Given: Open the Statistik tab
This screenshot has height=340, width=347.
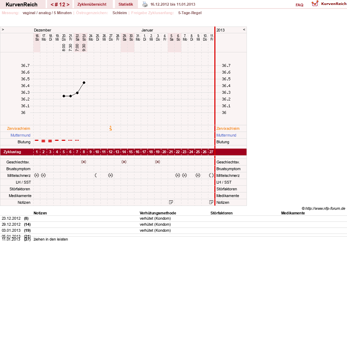Looking at the screenshot, I should [126, 4].
